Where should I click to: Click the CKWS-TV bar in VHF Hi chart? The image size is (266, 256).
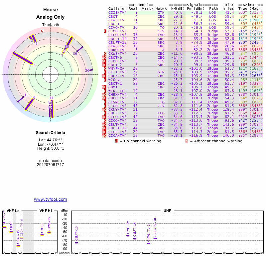click(49, 232)
